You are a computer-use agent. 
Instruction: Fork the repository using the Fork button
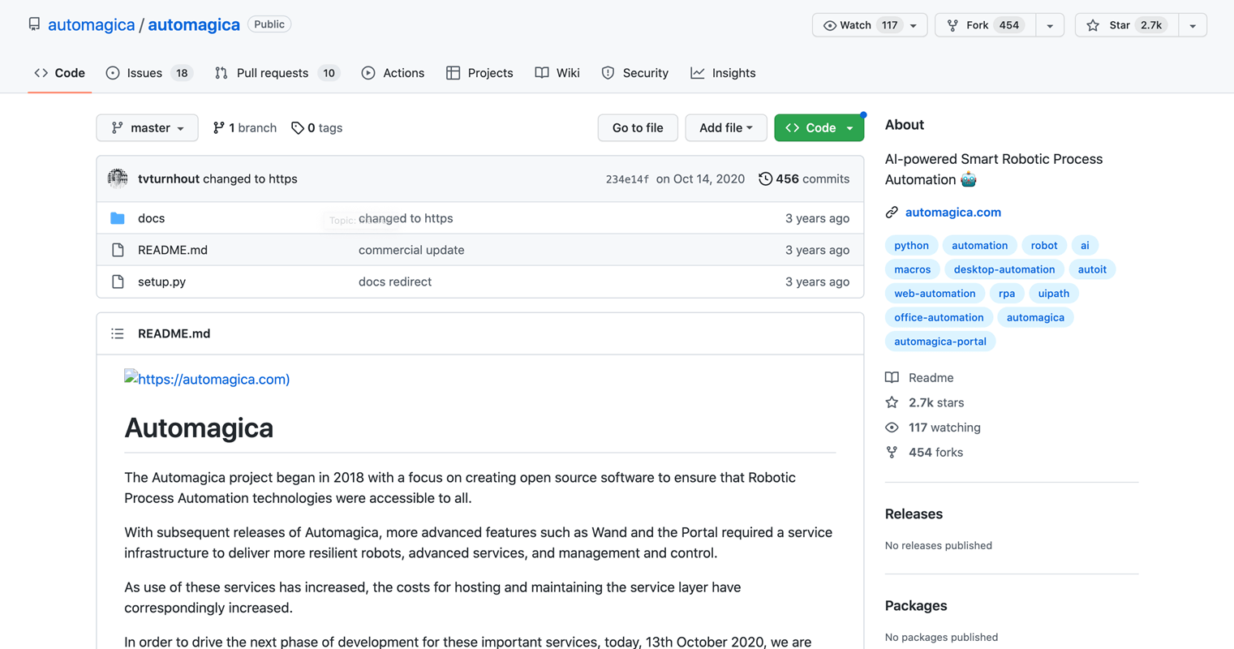click(986, 25)
